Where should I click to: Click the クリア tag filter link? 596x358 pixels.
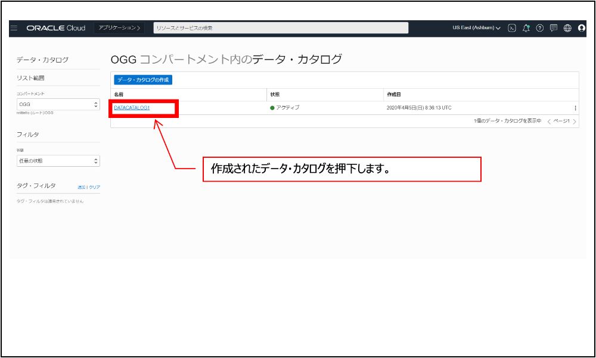(95, 188)
